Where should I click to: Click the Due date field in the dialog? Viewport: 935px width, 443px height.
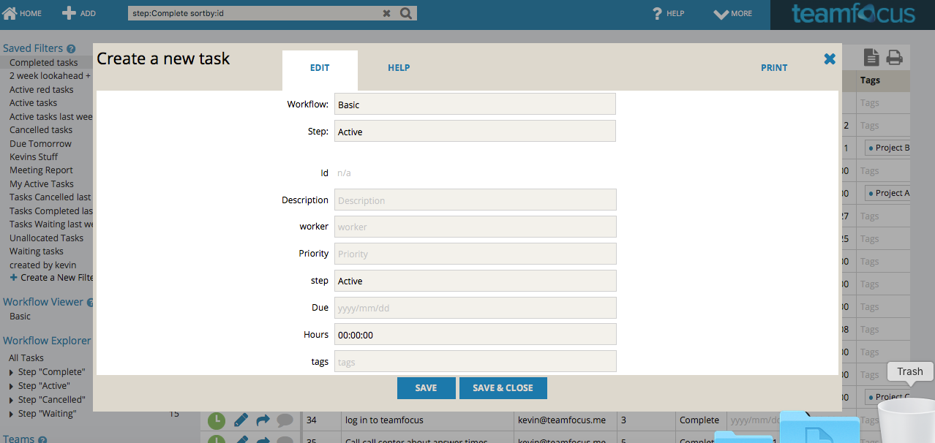(475, 307)
